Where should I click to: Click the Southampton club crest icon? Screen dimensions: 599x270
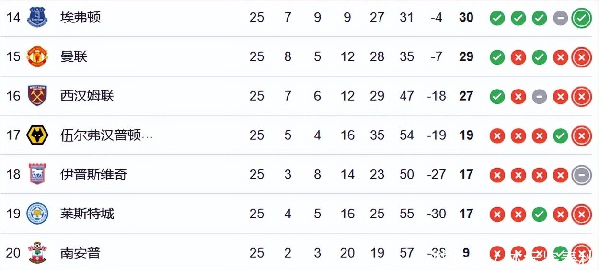[37, 252]
